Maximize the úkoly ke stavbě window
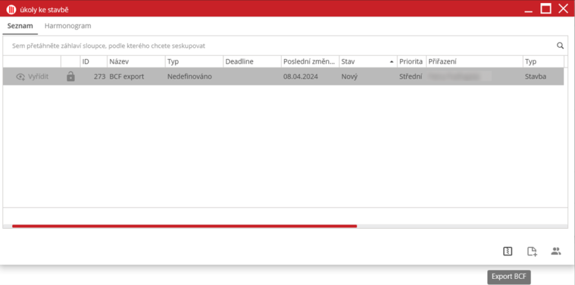Viewport: 575px width, 285px height. click(545, 8)
